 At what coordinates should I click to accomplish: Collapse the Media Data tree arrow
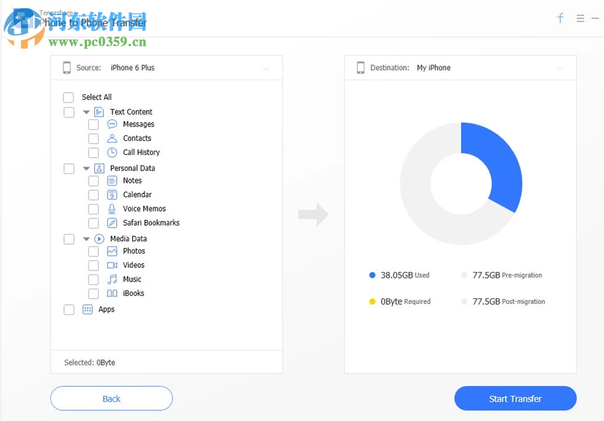coord(86,239)
